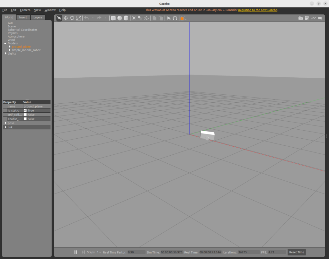329x259 pixels.
Task: Add a point light
Action: click(134, 18)
